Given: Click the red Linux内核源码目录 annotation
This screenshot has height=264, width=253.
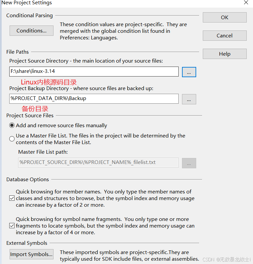Looking at the screenshot, I should coord(49,82).
